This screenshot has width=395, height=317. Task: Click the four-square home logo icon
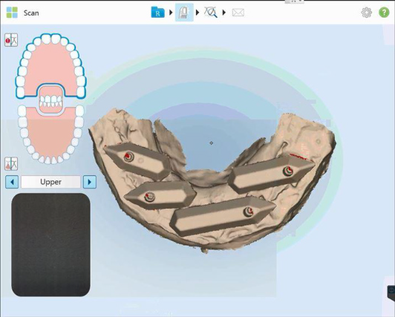tap(12, 13)
